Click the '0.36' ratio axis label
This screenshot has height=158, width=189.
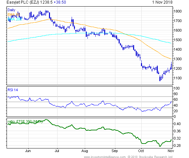tap(177, 131)
